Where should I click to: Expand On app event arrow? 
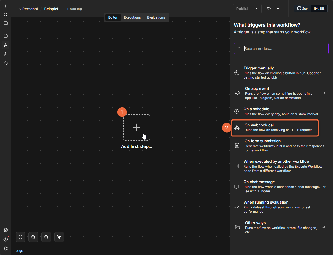point(324,93)
